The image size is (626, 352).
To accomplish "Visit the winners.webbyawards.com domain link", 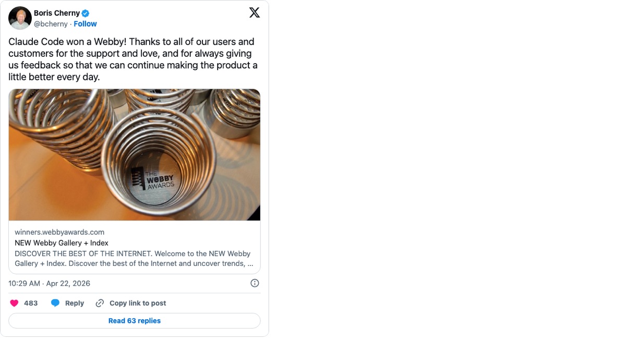I will [x=59, y=232].
